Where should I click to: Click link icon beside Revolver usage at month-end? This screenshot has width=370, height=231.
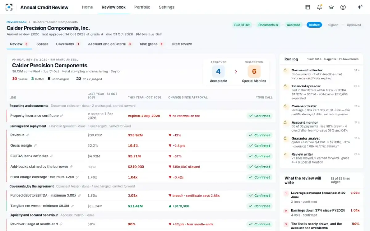[61, 224]
